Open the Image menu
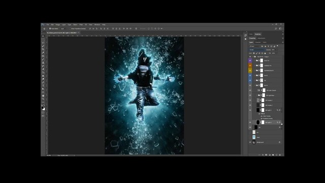The image size is (325, 183). [x=57, y=25]
